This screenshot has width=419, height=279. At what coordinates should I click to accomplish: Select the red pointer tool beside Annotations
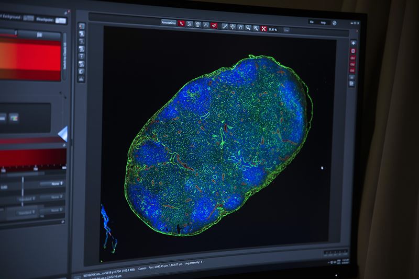(181, 24)
